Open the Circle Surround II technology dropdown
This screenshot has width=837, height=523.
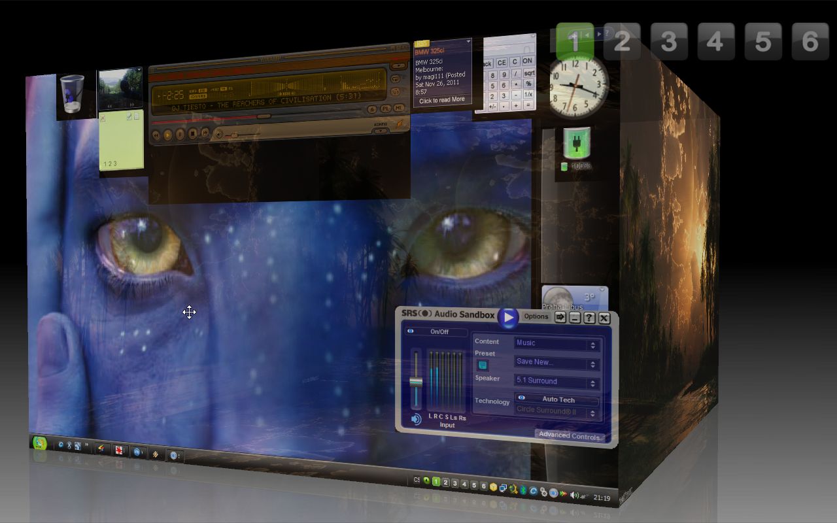point(556,411)
